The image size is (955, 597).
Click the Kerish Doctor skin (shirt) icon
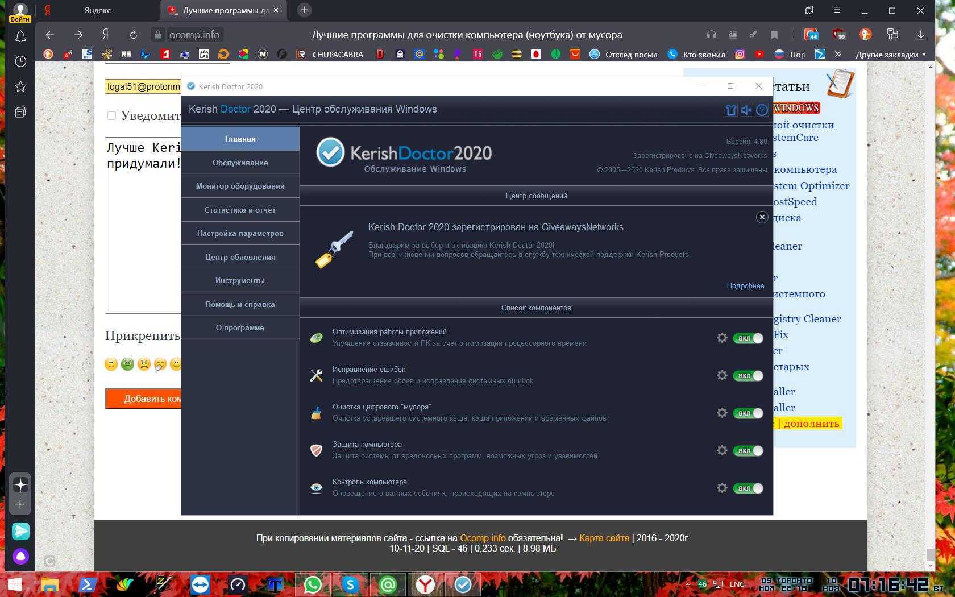pos(731,110)
